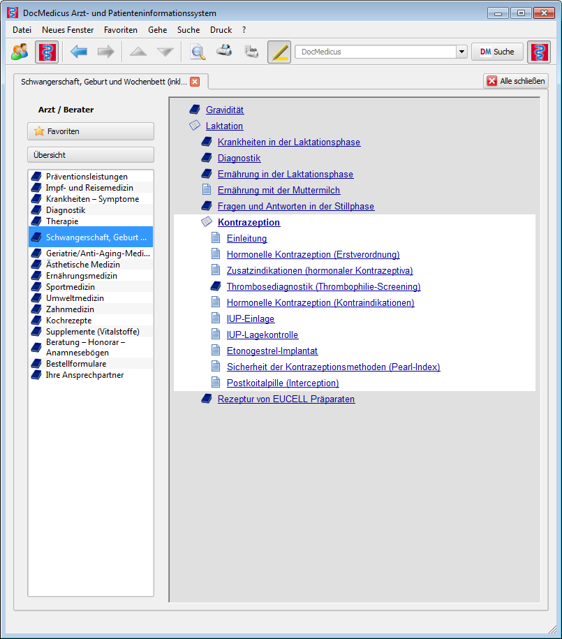
Task: Click book icon beside Krankheiten – Symptome
Action: pyautogui.click(x=37, y=199)
